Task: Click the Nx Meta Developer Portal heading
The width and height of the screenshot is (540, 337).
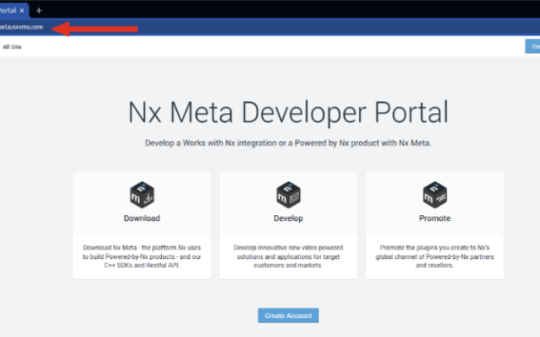Action: point(288,112)
